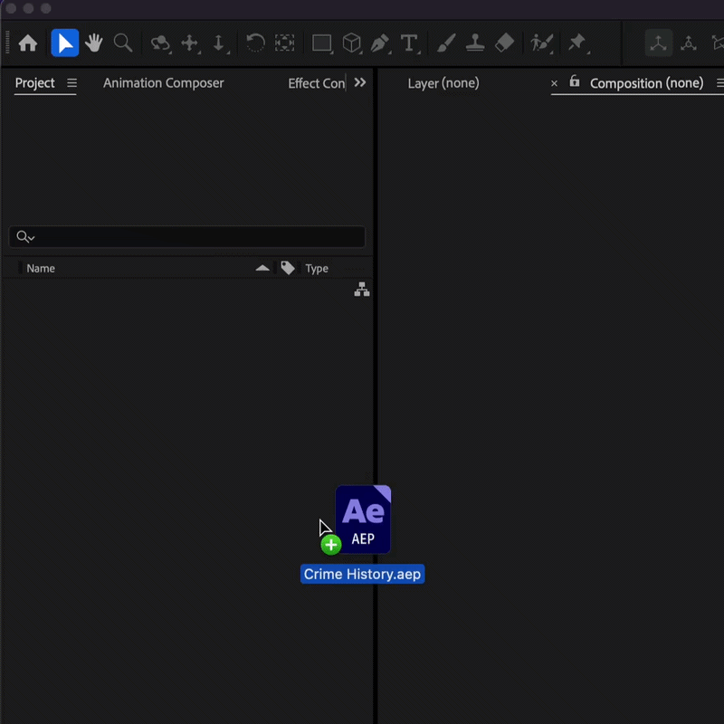Show hidden panel tabs with double chevron
Screen dimensions: 724x724
coord(360,82)
